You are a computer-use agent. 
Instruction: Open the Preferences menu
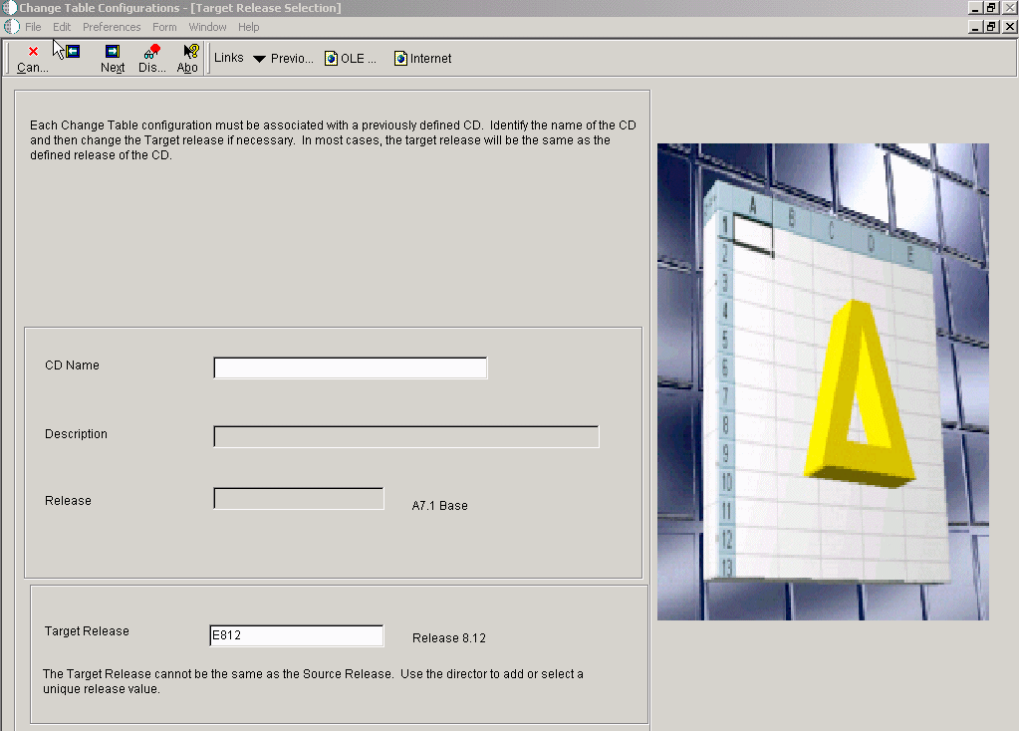(x=112, y=27)
